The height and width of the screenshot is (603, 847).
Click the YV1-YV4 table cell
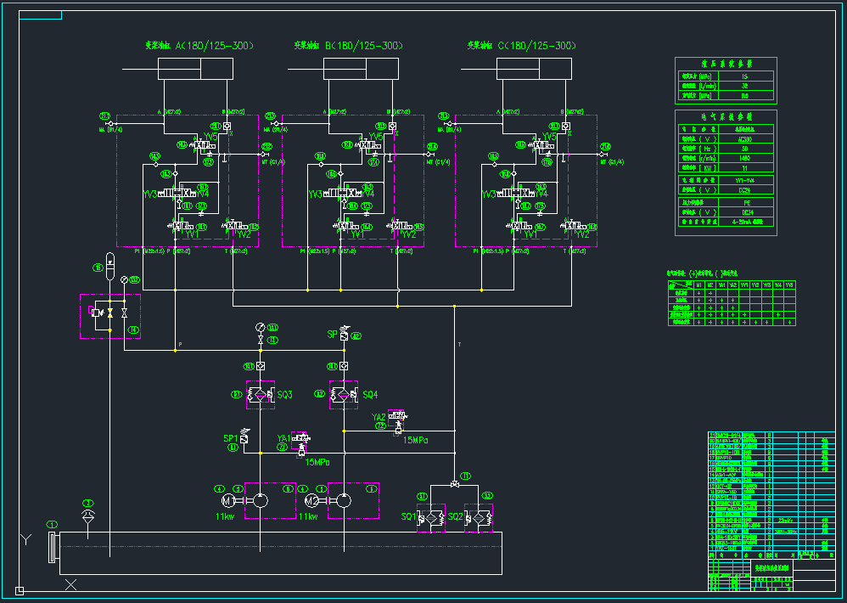(x=745, y=180)
